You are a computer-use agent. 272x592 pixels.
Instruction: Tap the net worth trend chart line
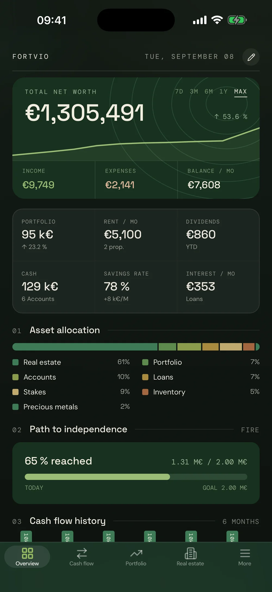136,143
